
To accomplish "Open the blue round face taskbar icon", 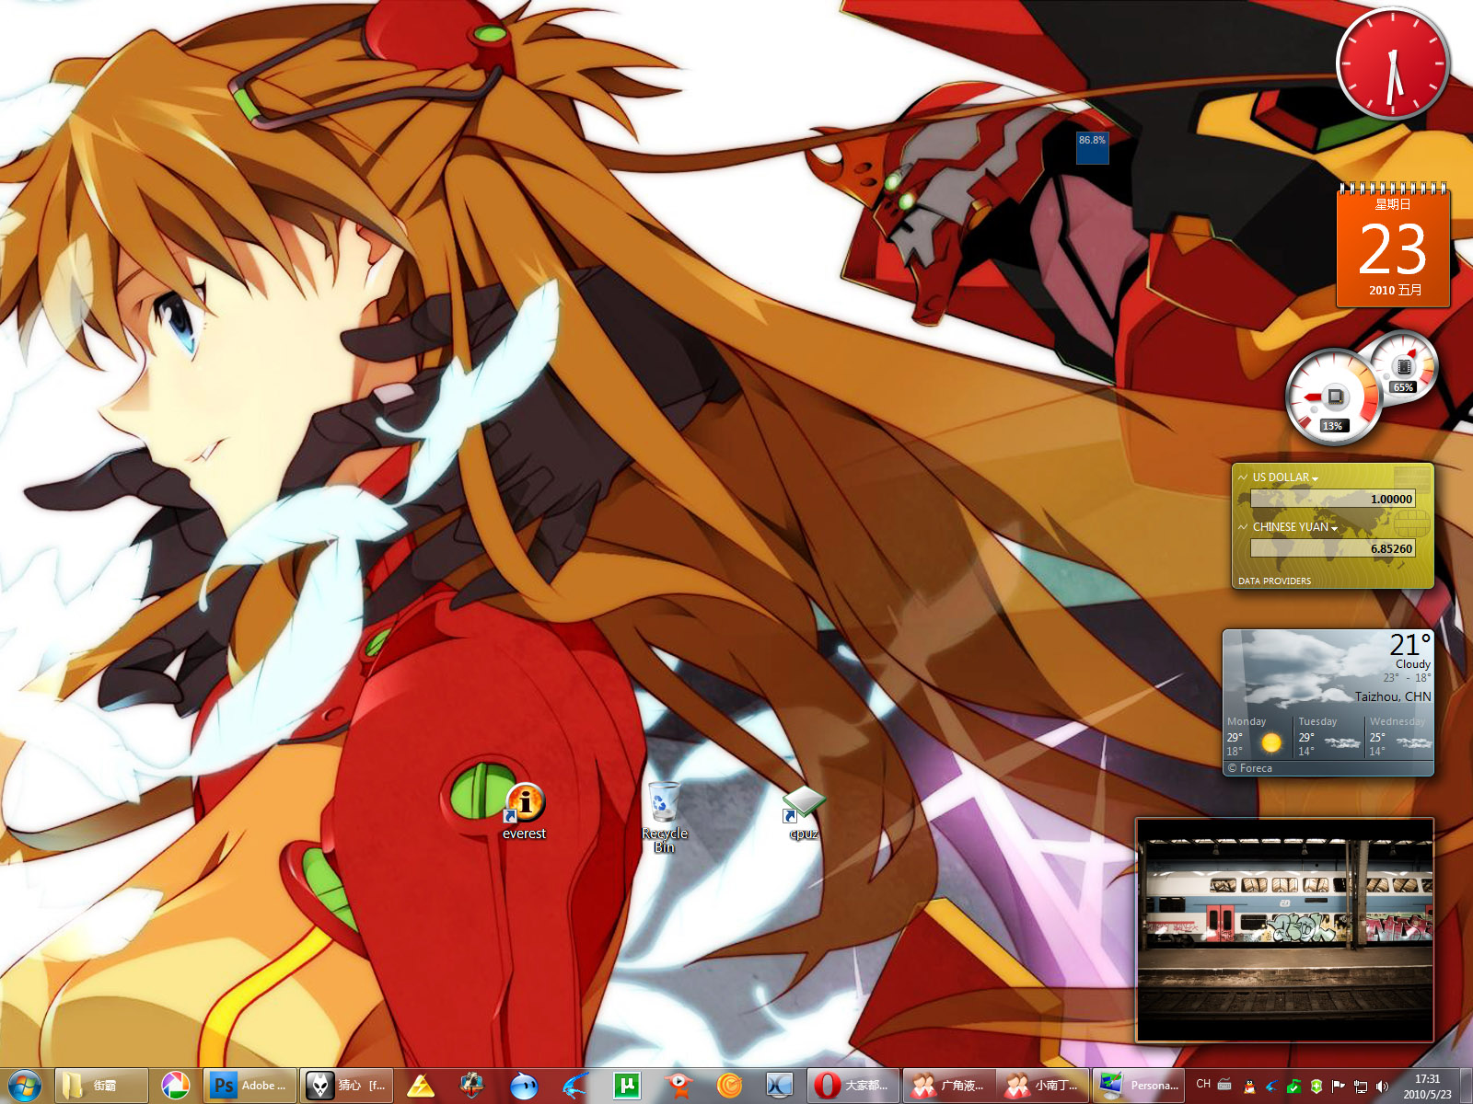I will coord(524,1086).
